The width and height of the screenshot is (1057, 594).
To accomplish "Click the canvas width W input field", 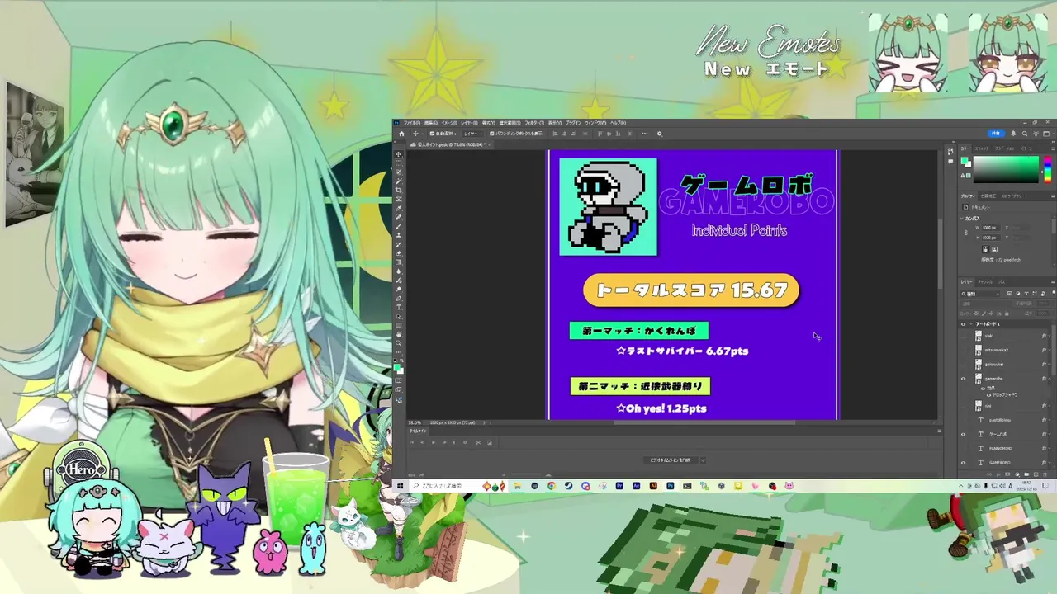I will coord(991,228).
